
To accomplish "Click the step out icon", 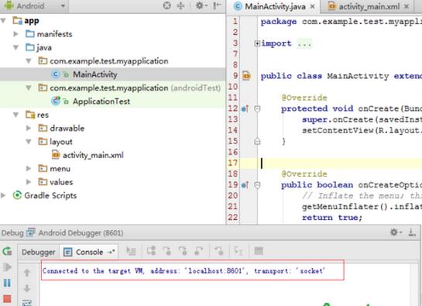I will click(x=199, y=251).
